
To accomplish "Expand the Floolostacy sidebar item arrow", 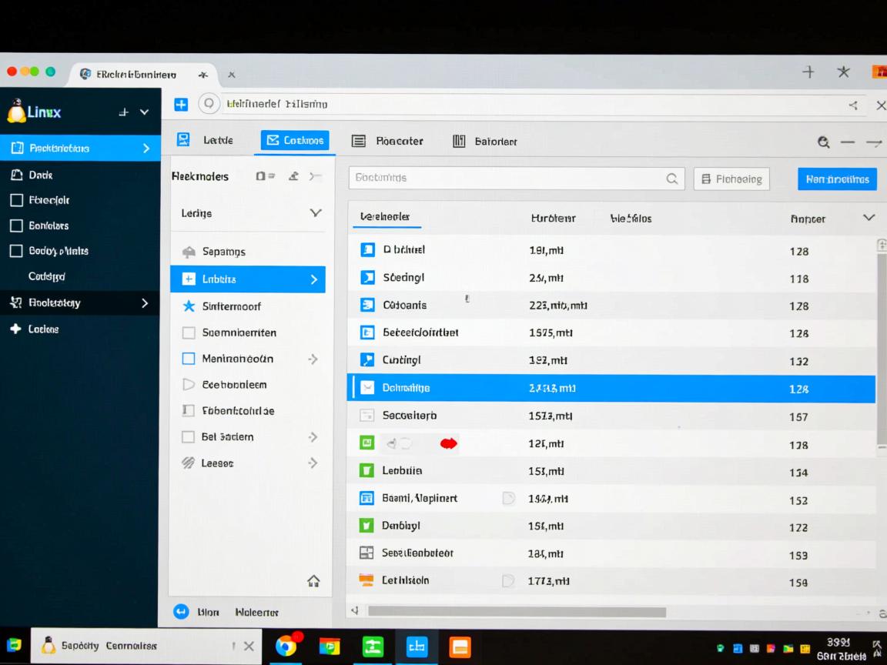I will (145, 303).
